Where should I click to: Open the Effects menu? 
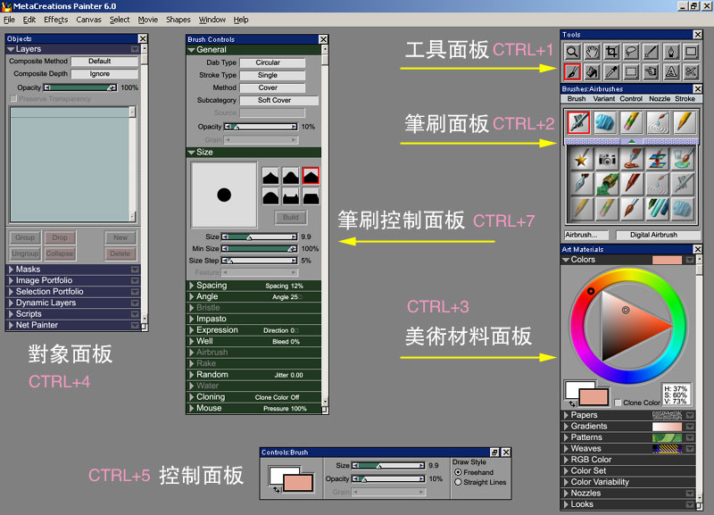[55, 20]
